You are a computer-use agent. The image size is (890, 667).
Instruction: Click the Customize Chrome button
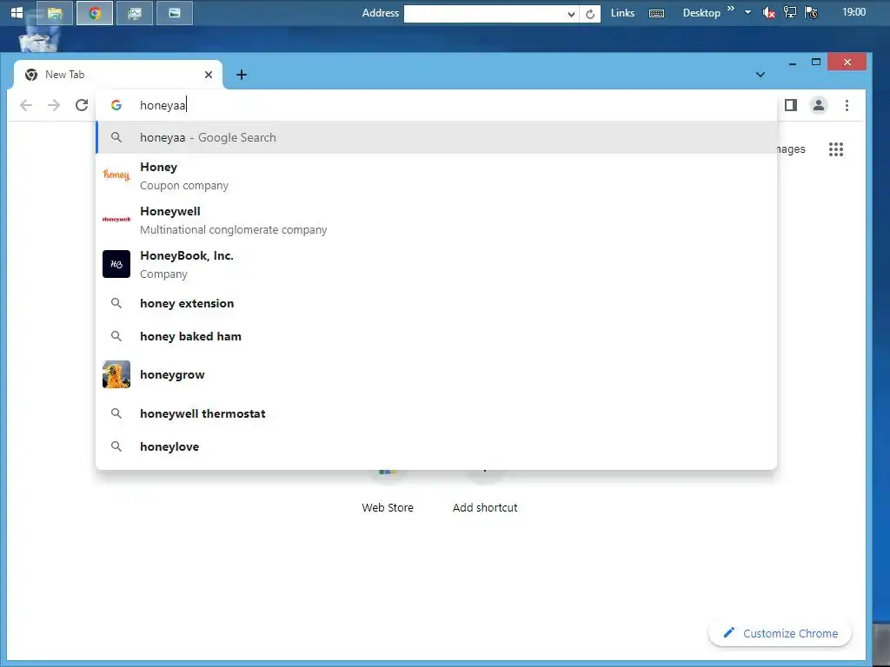tap(780, 633)
